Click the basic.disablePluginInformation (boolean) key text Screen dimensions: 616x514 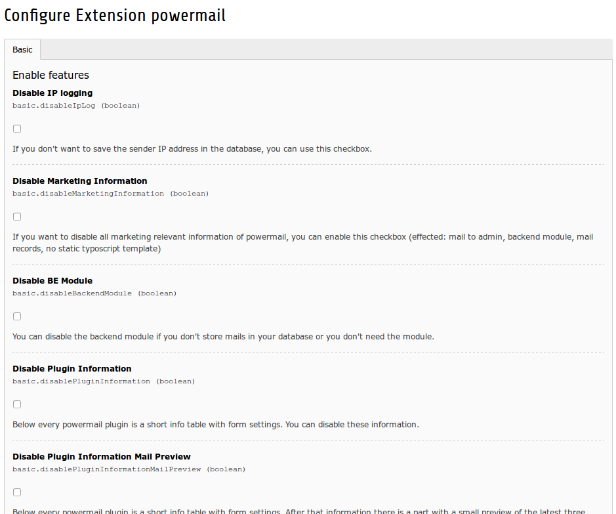click(104, 381)
